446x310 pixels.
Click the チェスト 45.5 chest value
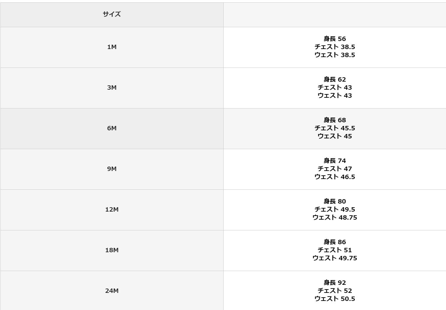[334, 128]
